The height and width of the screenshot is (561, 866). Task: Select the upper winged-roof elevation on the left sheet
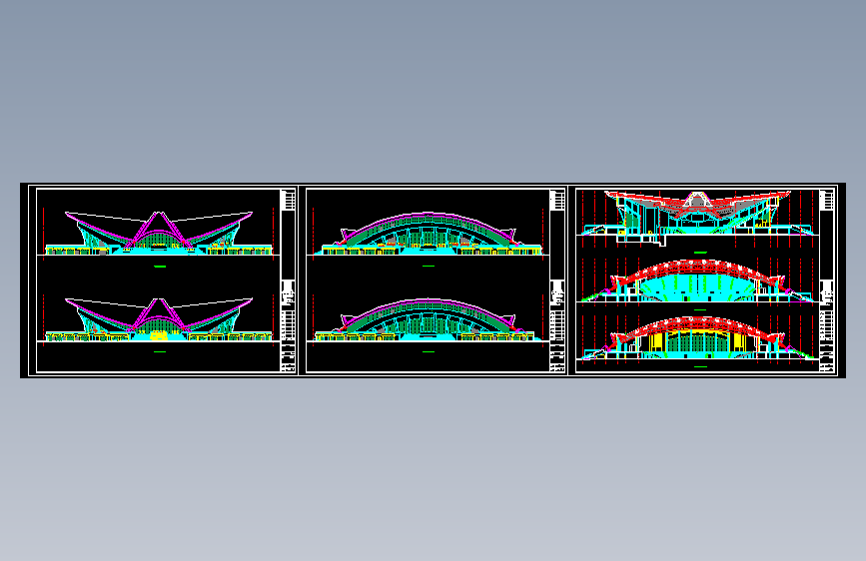click(x=159, y=233)
